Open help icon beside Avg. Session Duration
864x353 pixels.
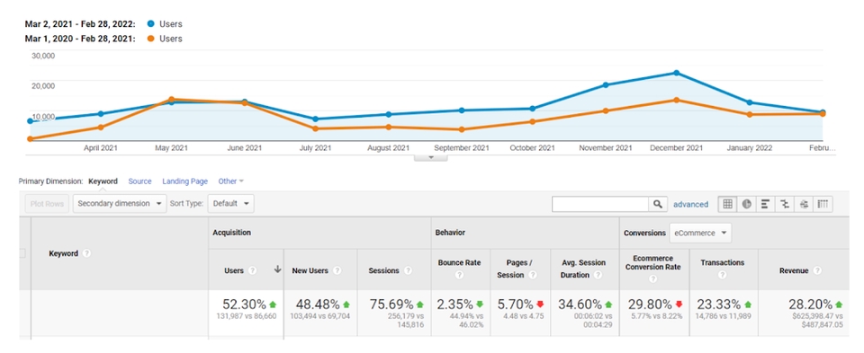pyautogui.click(x=598, y=275)
